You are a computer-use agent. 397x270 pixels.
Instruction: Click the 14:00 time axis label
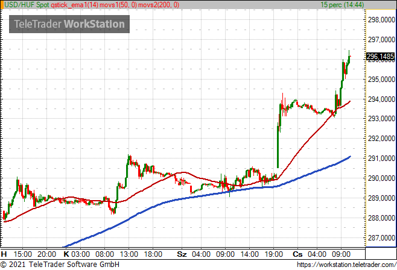(249, 254)
